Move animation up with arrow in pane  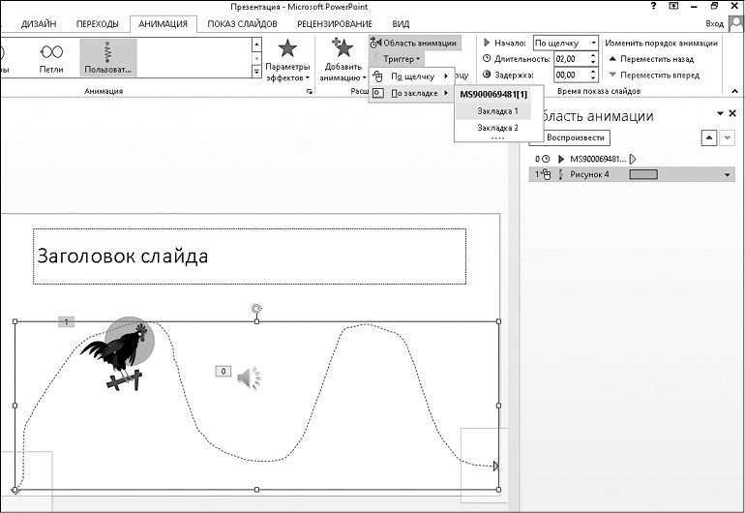click(709, 138)
